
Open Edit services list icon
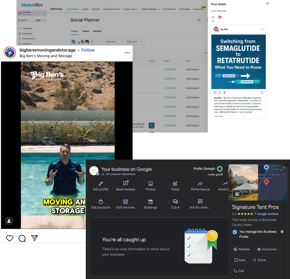[x=126, y=202]
